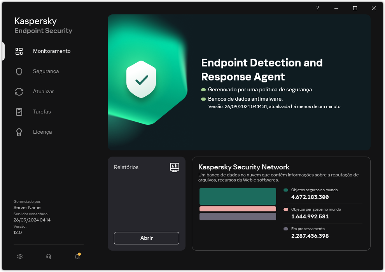Open settings with the gear icon
This screenshot has height=272, width=385.
pos(20,256)
